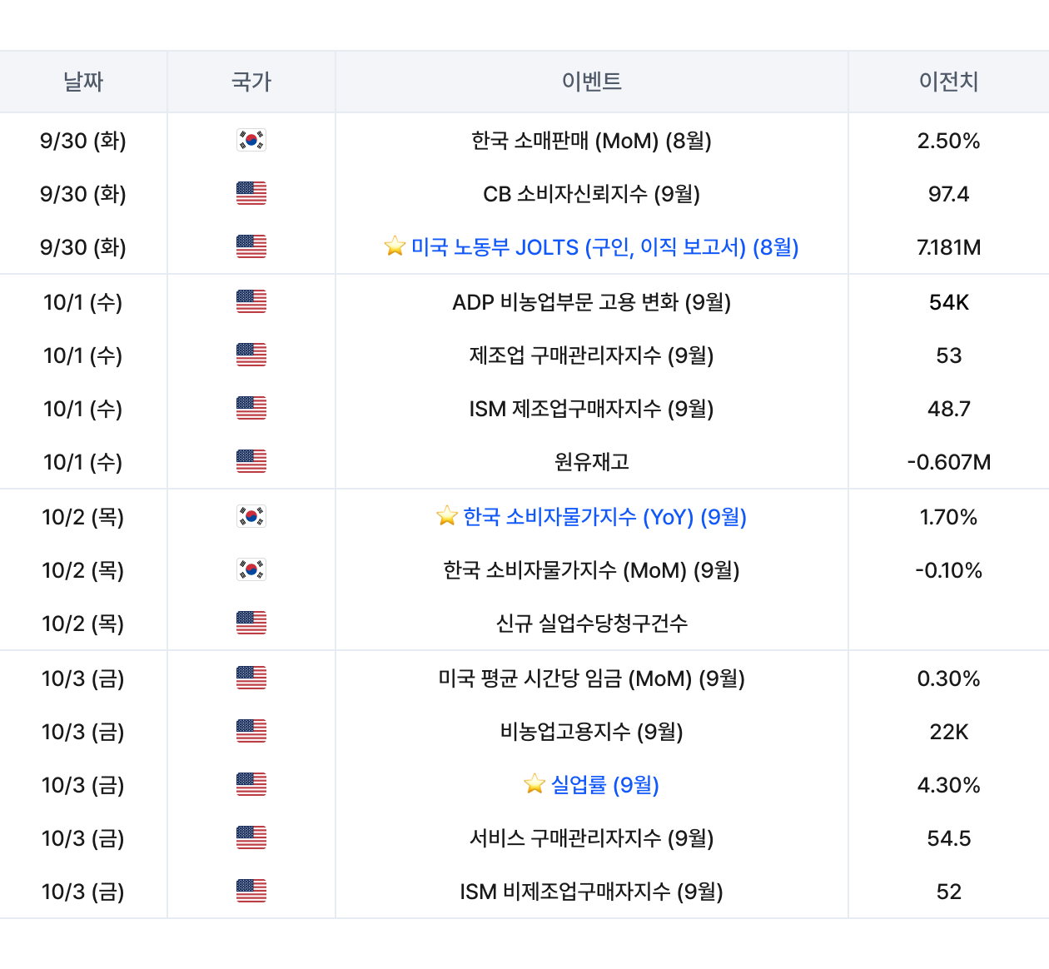The width and height of the screenshot is (1049, 969).
Task: Click the 7.181M previous value
Action: (948, 247)
